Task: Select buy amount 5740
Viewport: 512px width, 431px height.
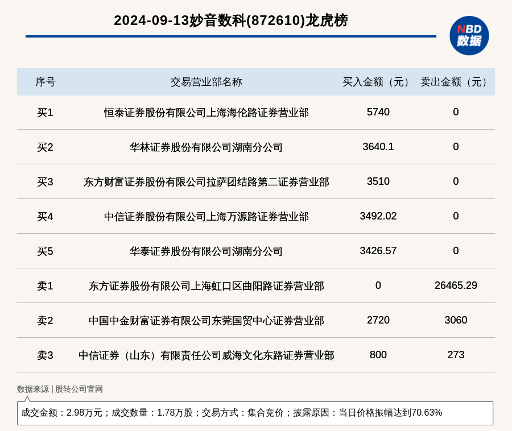Action: click(x=378, y=112)
